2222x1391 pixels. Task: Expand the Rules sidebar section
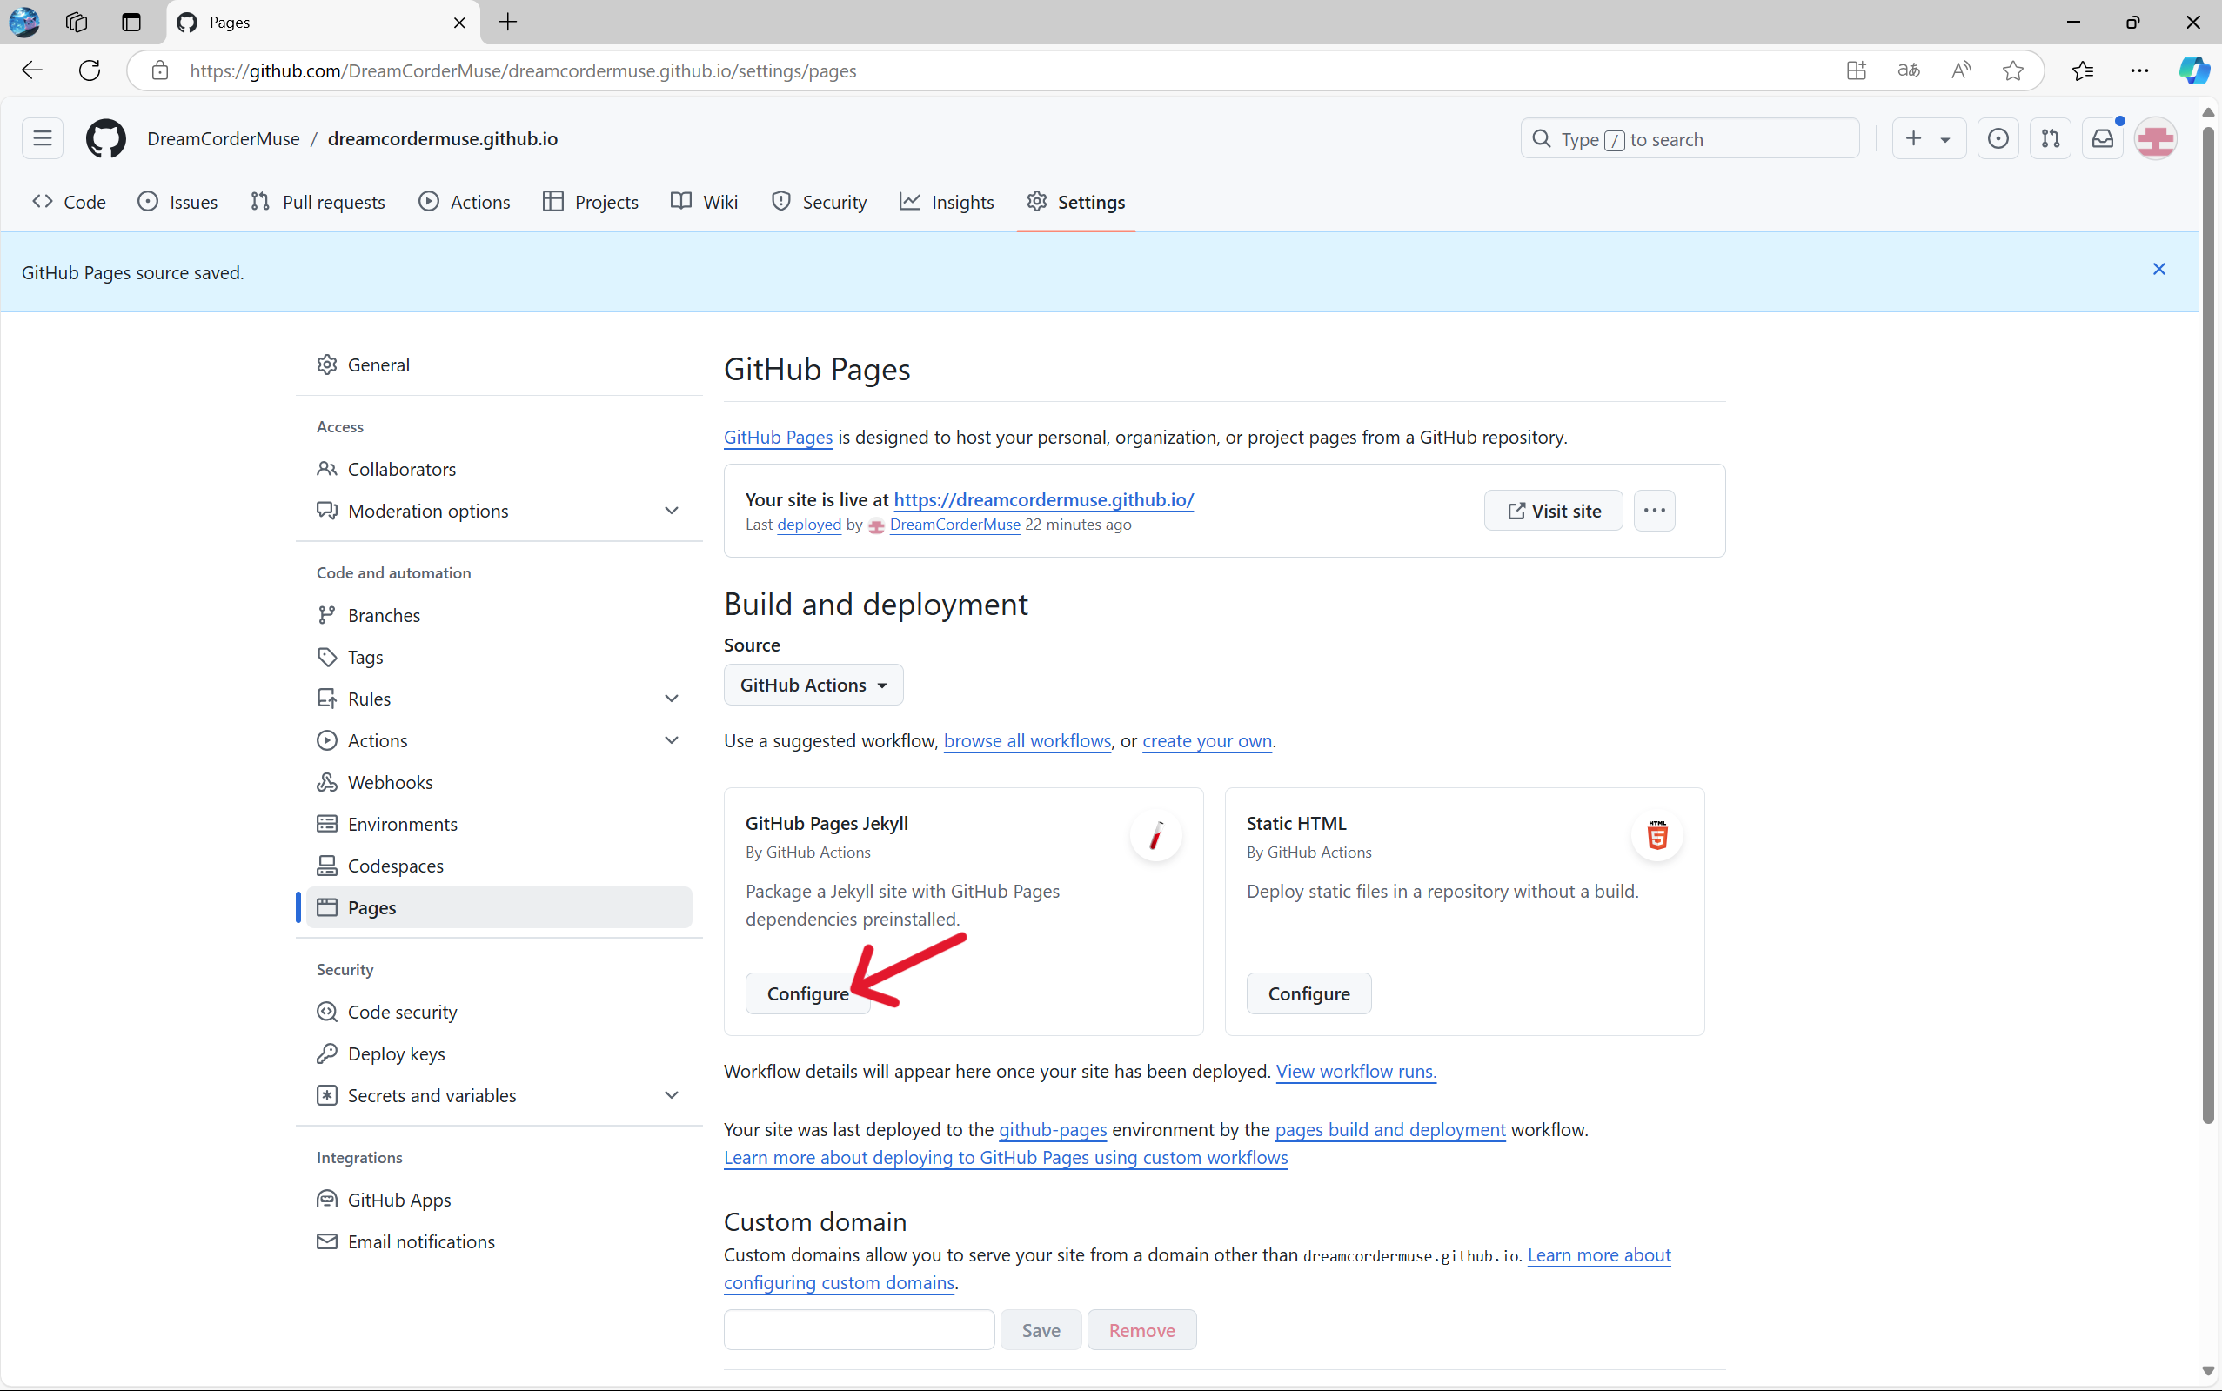coord(672,699)
